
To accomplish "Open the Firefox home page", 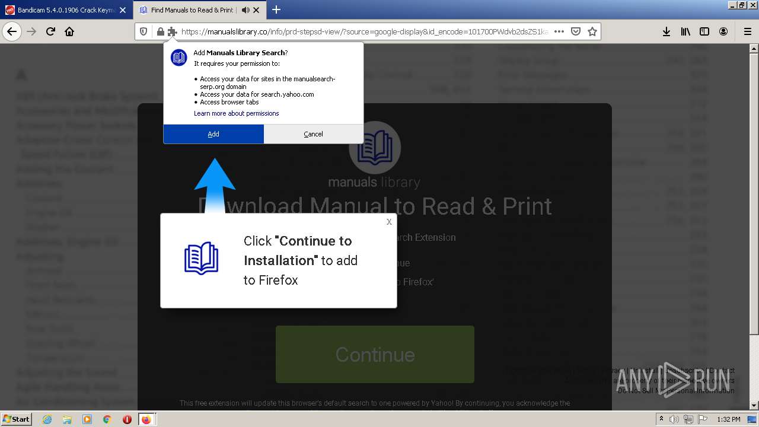I will tap(69, 31).
